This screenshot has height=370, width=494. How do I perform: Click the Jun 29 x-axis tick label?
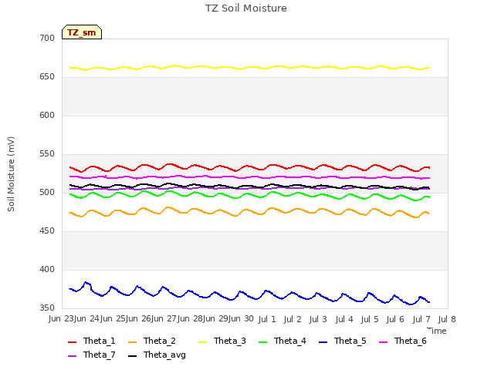click(x=216, y=319)
